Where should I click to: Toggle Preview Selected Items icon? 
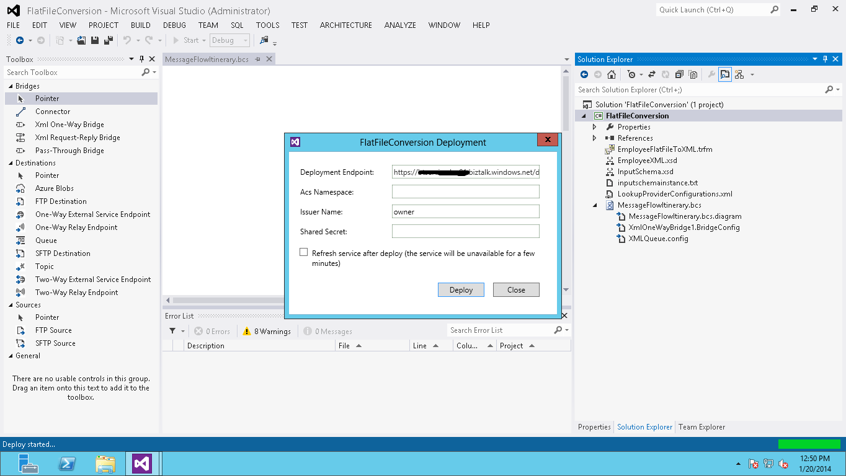tap(725, 74)
